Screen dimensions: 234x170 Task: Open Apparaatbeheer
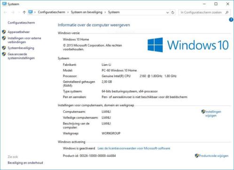click(x=19, y=32)
